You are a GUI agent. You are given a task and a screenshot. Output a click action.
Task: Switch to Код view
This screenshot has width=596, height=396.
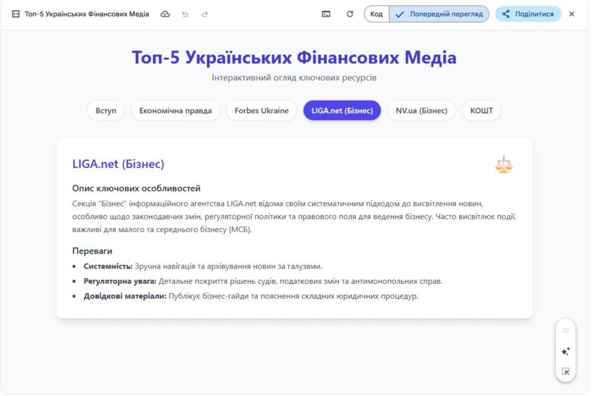click(376, 13)
